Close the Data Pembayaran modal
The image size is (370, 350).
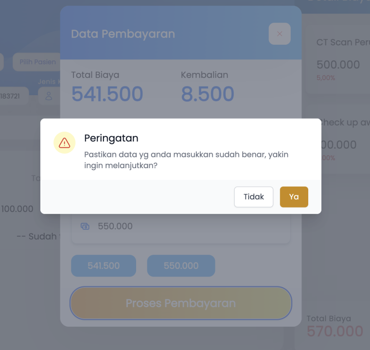coord(280,34)
